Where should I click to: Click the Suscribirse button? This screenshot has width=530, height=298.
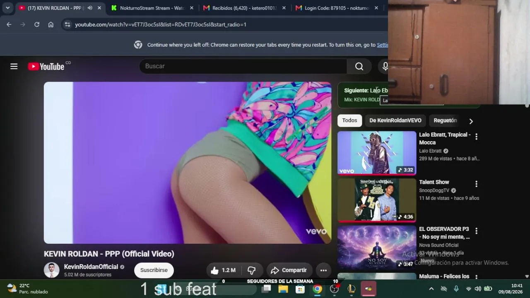[154, 270]
